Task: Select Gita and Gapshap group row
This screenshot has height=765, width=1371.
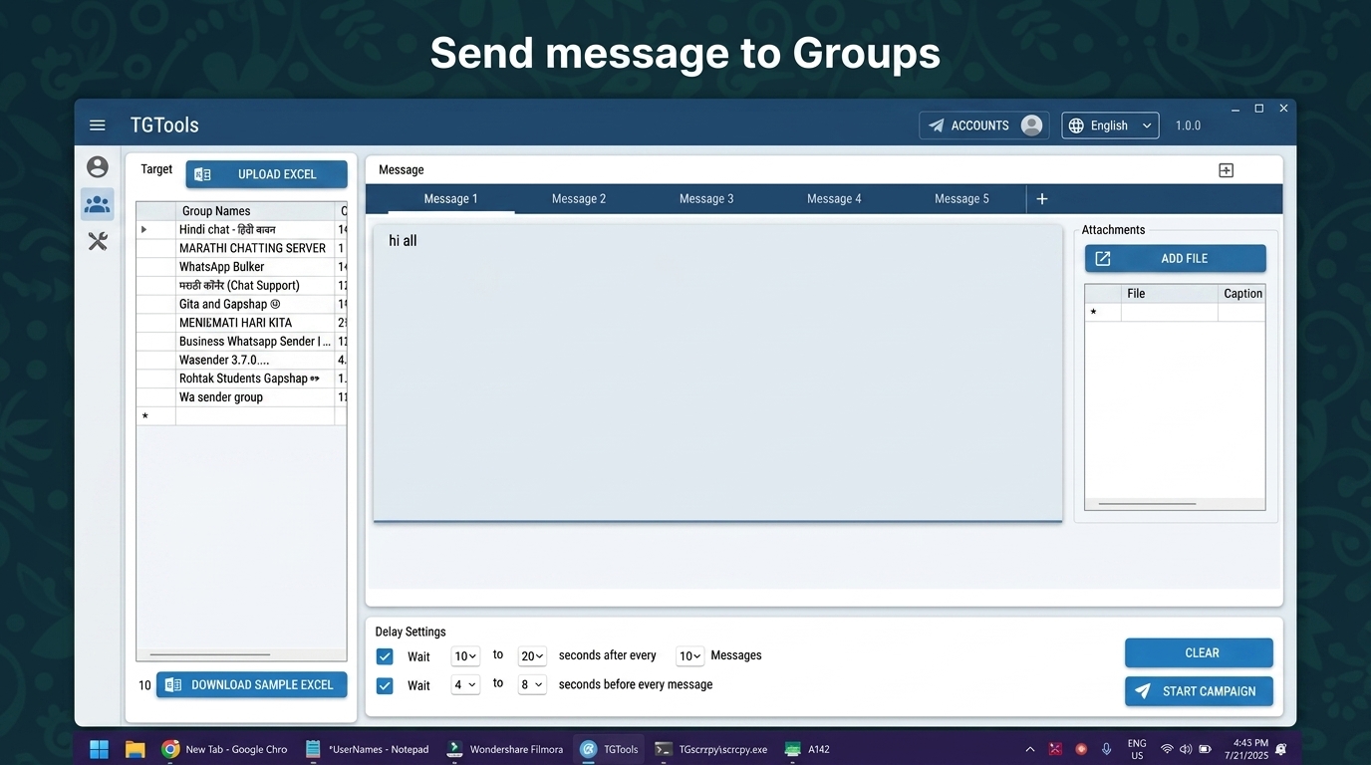Action: (x=241, y=304)
